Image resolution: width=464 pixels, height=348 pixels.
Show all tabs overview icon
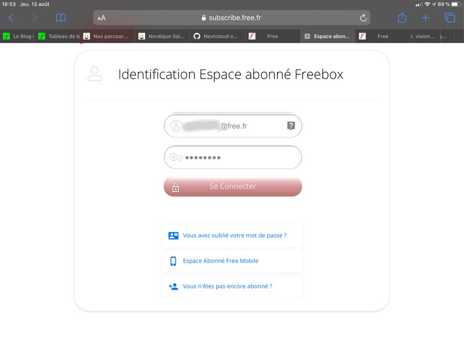(449, 18)
